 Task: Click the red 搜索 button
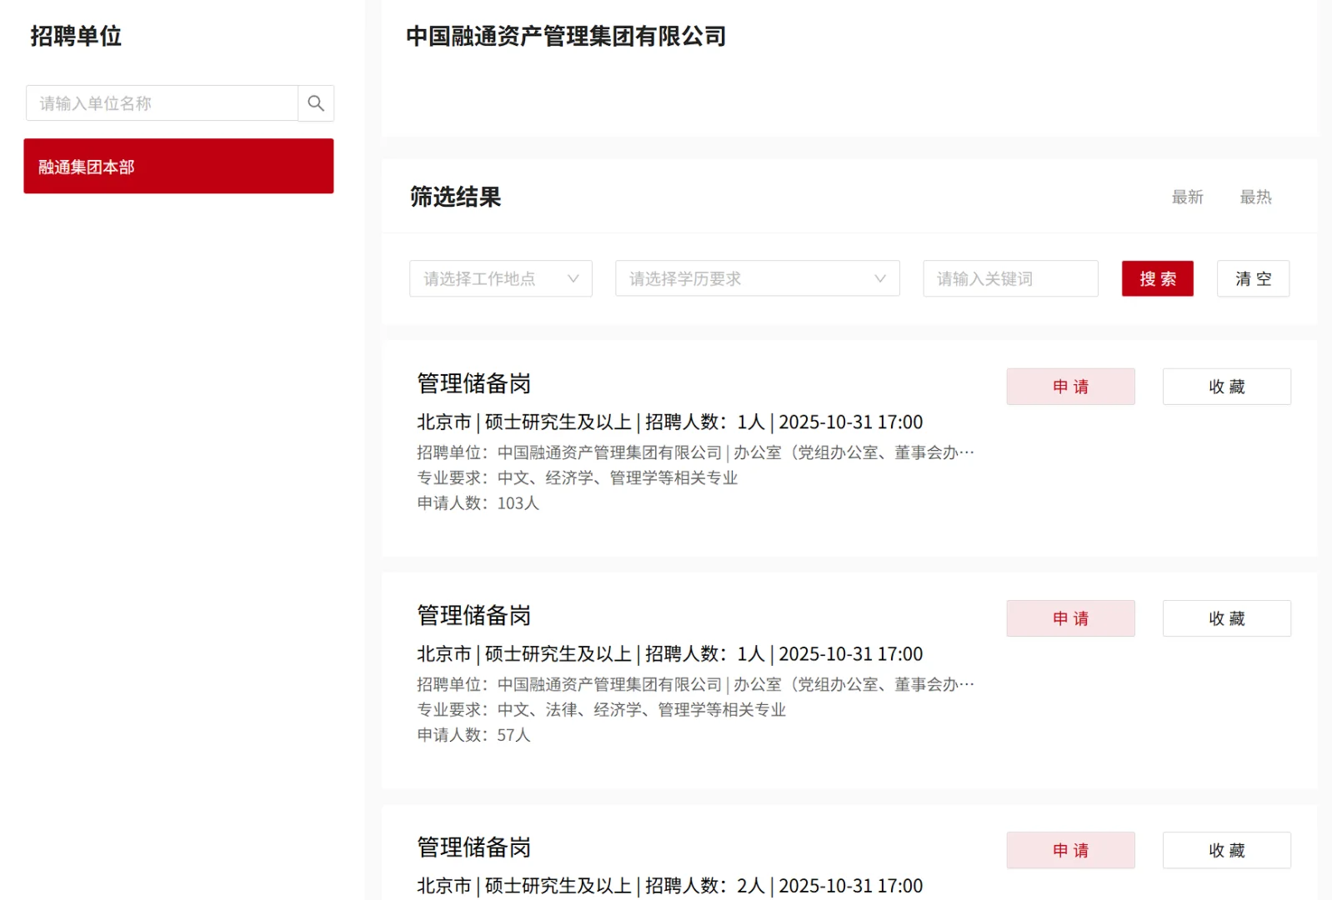(x=1157, y=278)
